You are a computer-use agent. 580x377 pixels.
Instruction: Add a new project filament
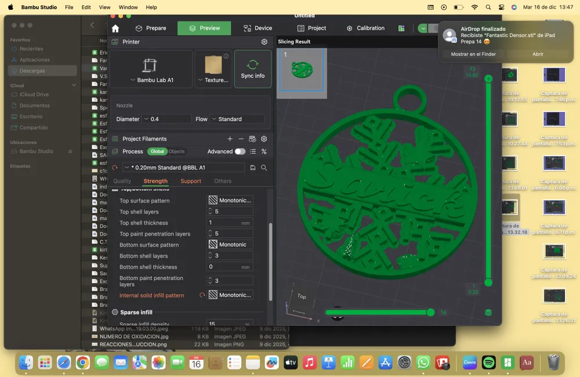tap(230, 139)
